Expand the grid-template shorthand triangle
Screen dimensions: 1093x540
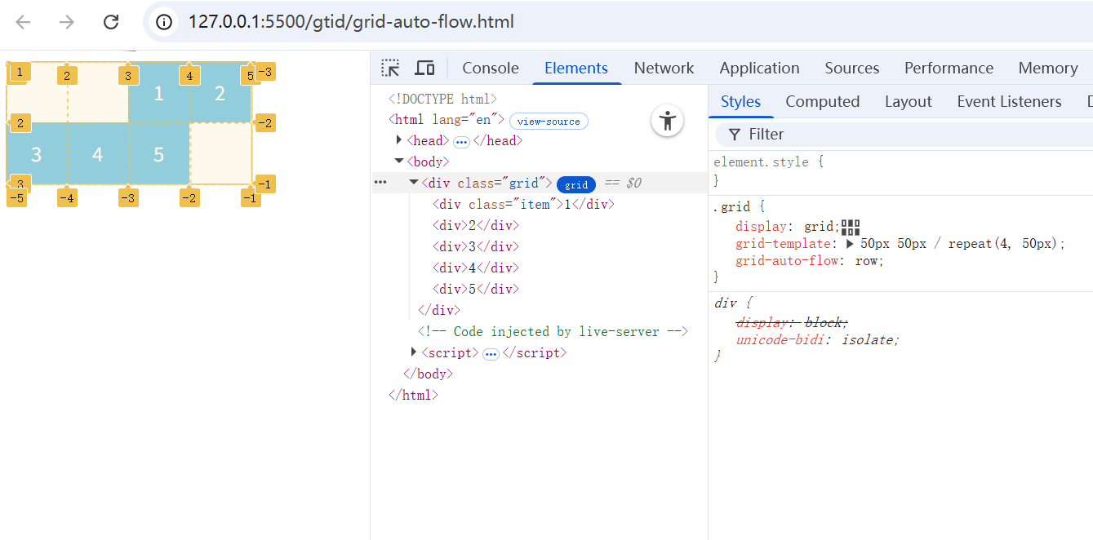[850, 243]
